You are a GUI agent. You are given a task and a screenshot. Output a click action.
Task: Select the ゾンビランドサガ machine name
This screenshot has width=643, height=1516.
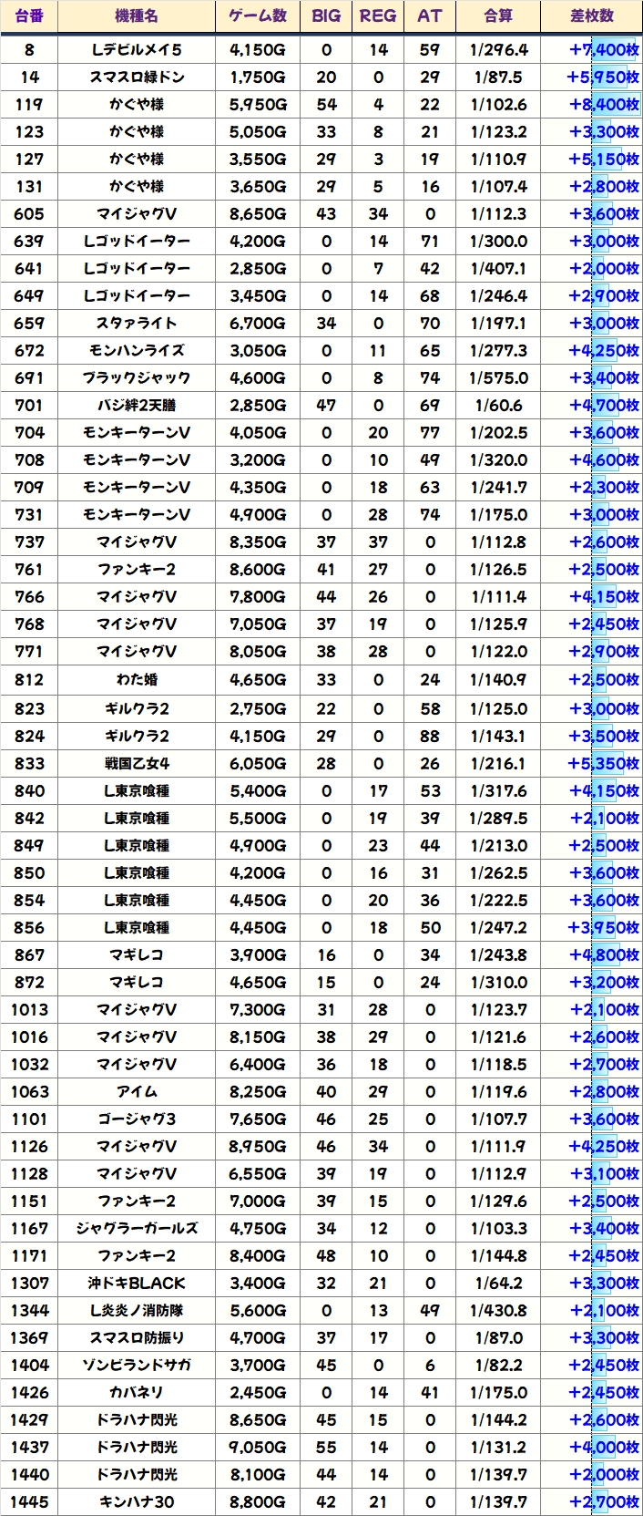[x=137, y=1365]
